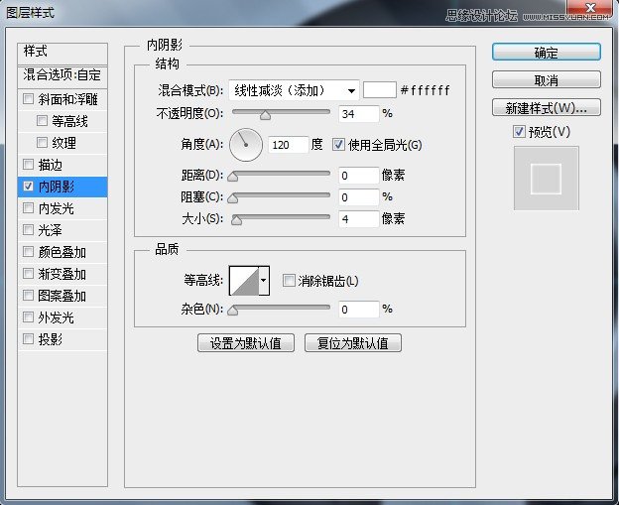The image size is (619, 505).
Task: Click the 大小 value field showing 4
Action: (358, 218)
